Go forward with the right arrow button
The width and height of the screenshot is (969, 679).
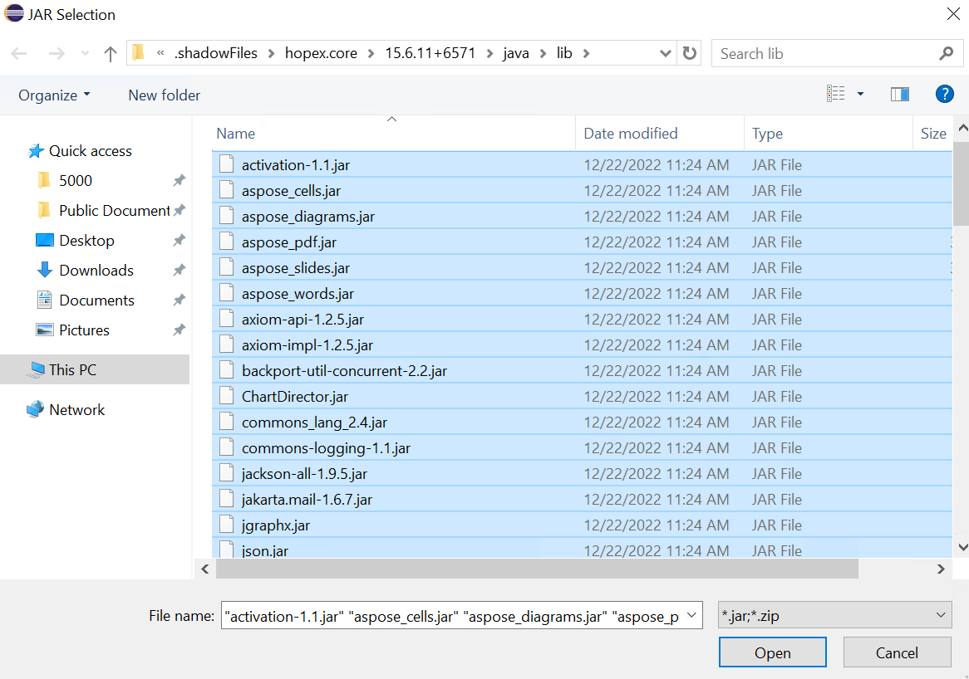[x=57, y=54]
